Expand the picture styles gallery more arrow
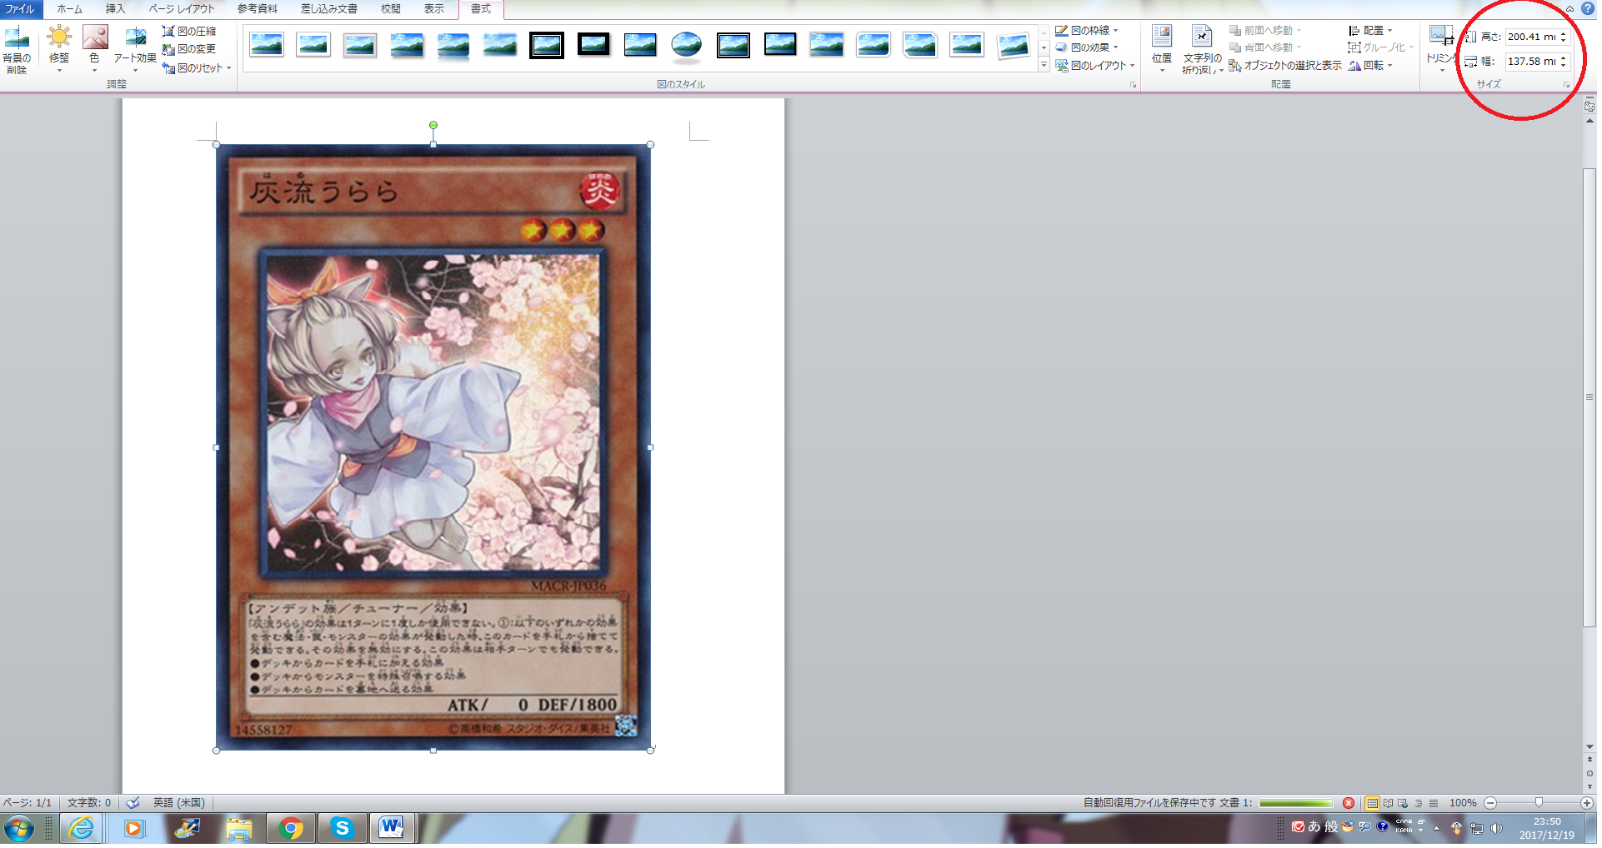Screen dimensions: 1602x848 click(1044, 65)
